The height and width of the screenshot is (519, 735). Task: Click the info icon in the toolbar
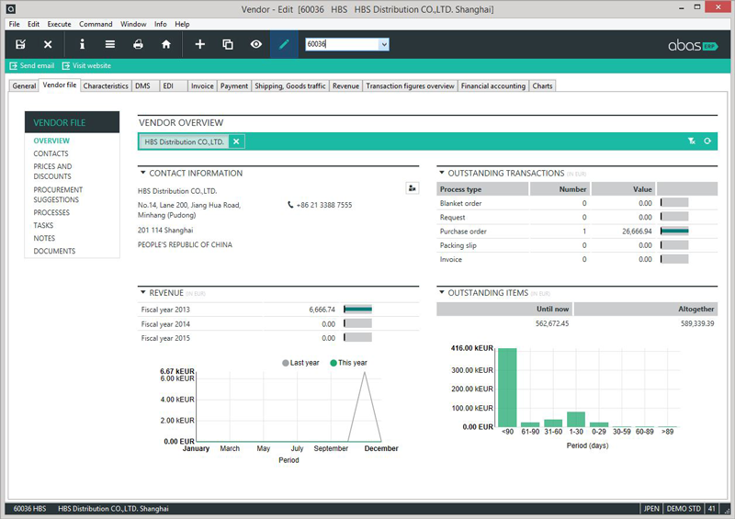coord(82,44)
